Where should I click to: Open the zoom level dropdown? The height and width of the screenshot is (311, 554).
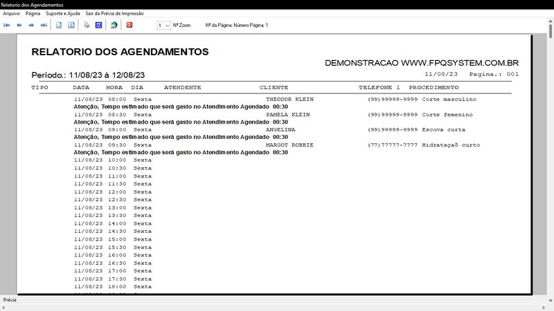click(x=164, y=26)
